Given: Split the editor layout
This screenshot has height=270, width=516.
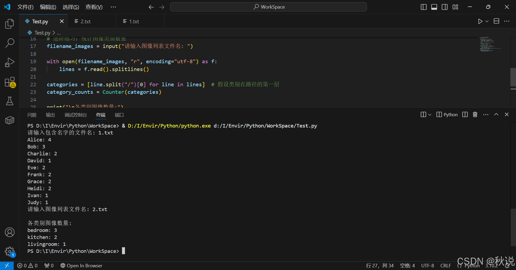Looking at the screenshot, I should (496, 21).
